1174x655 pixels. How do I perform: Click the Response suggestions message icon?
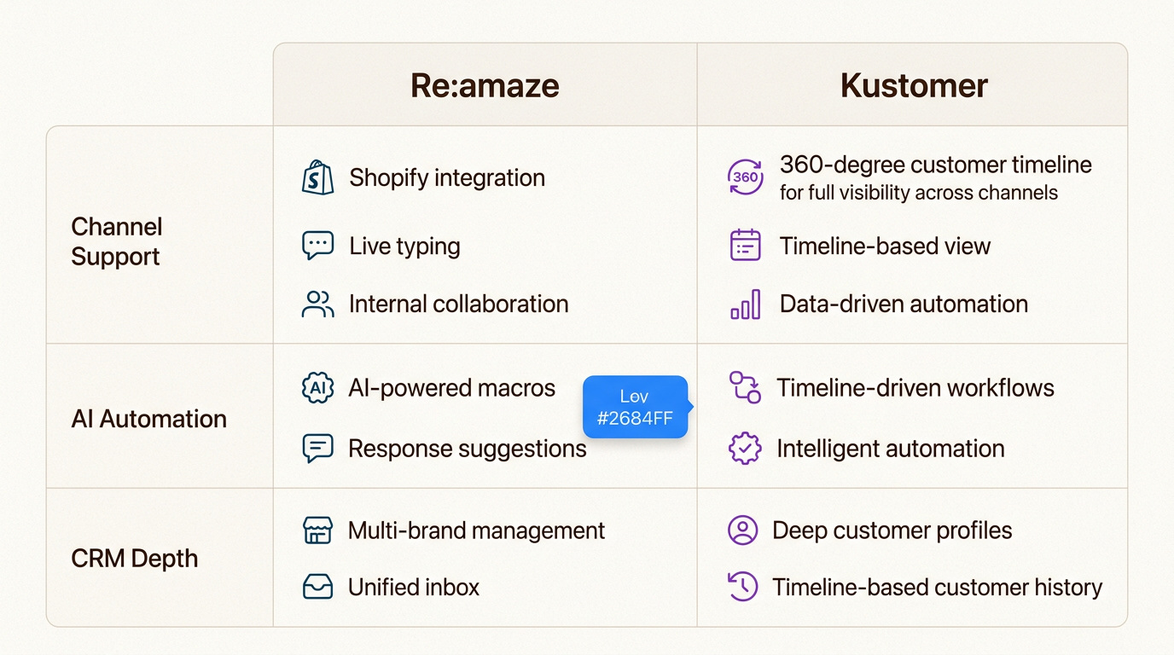point(317,449)
